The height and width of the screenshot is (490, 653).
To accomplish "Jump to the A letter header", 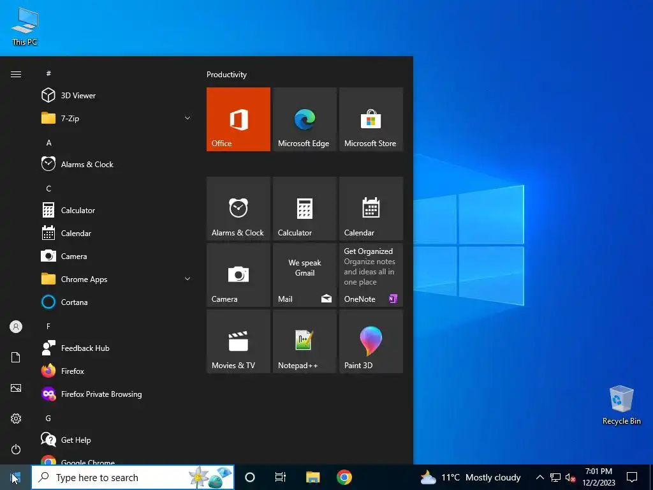I will click(x=48, y=142).
